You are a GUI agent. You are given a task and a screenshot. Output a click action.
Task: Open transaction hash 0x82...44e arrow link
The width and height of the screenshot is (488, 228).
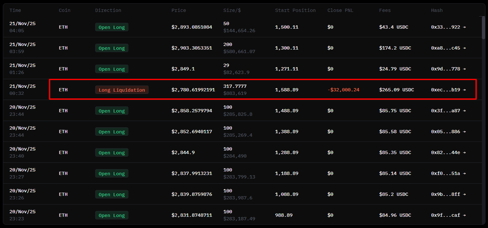click(x=464, y=152)
